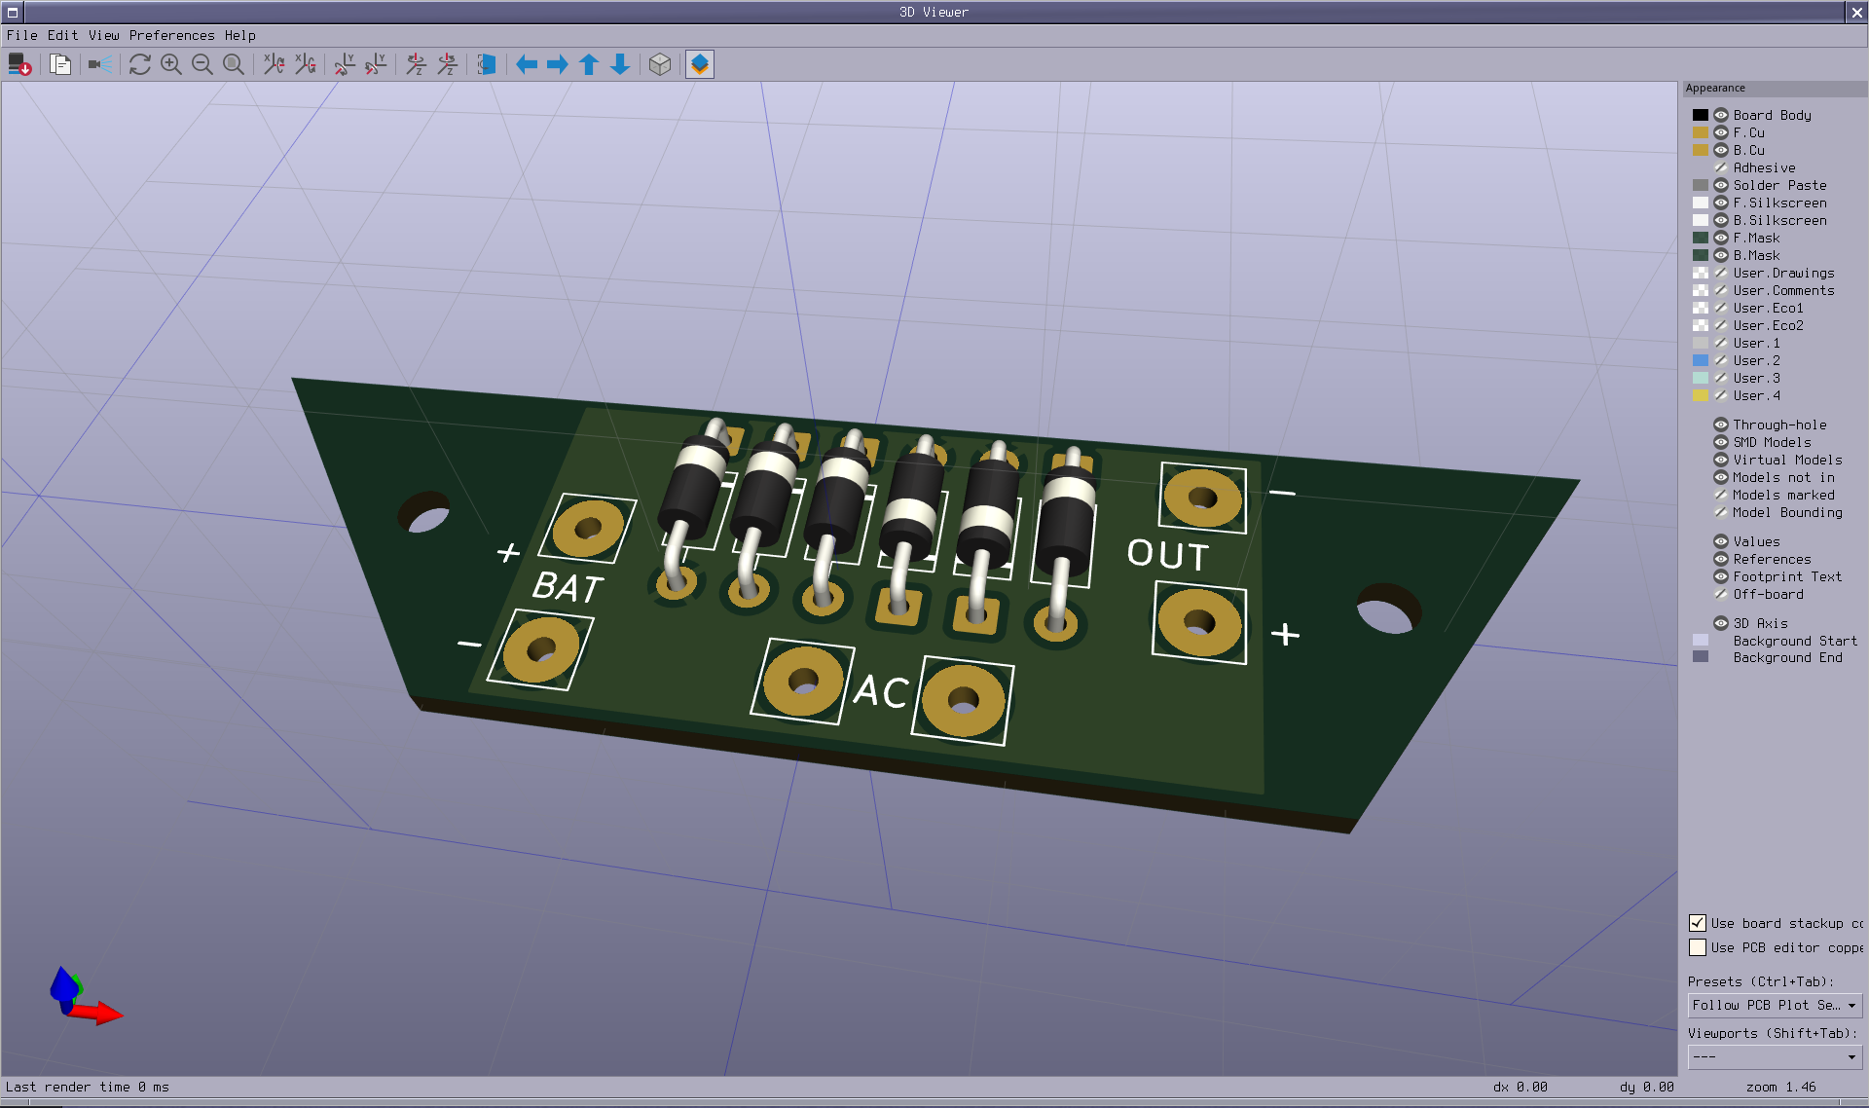Viewport: 1869px width, 1108px height.
Task: Enable Use PCB editor copper checkbox
Action: point(1698,947)
